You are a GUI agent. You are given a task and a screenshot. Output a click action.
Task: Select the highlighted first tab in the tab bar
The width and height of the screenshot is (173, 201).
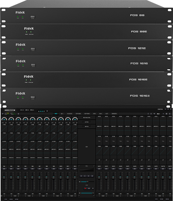click(56, 114)
